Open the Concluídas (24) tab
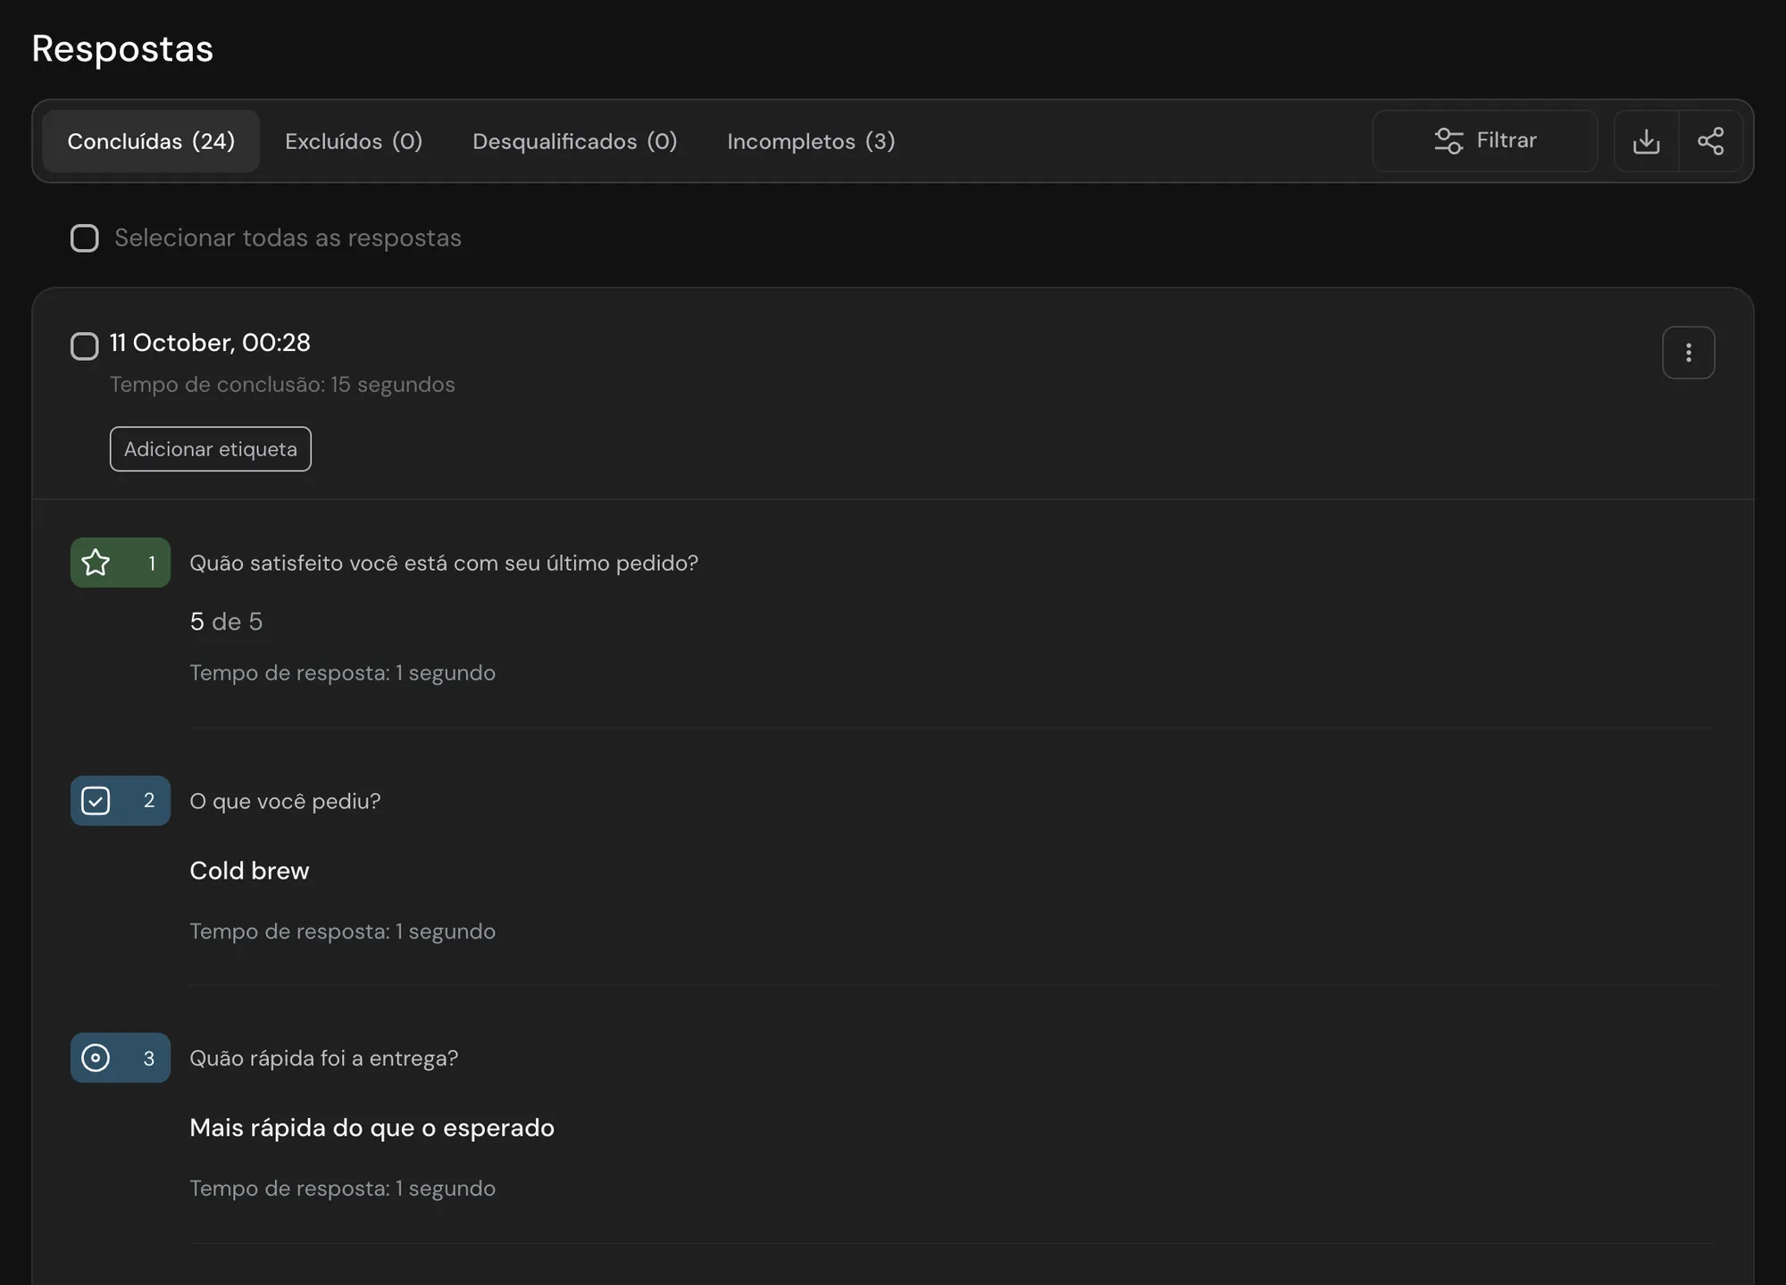Viewport: 1786px width, 1285px height. pos(151,141)
